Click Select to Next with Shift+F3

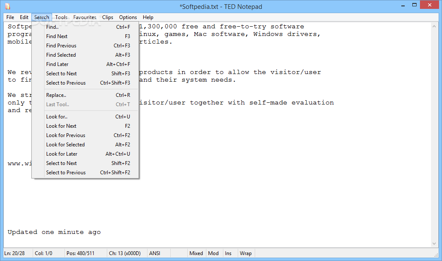click(86, 74)
